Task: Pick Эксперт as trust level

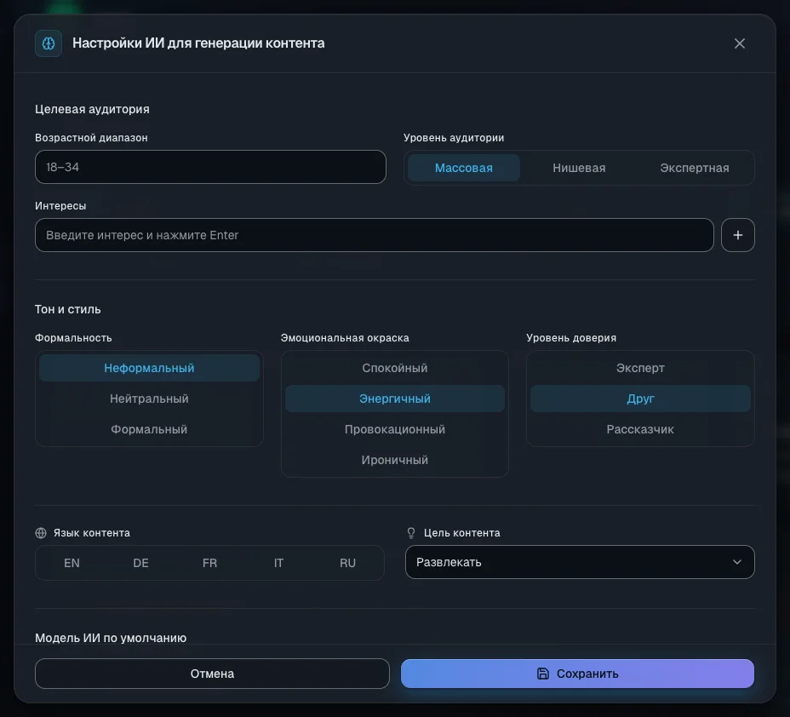Action: click(640, 368)
